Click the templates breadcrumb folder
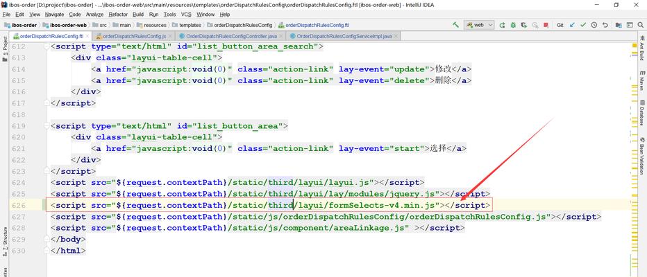Image resolution: width=647 pixels, height=277 pixels. pyautogui.click(x=187, y=25)
